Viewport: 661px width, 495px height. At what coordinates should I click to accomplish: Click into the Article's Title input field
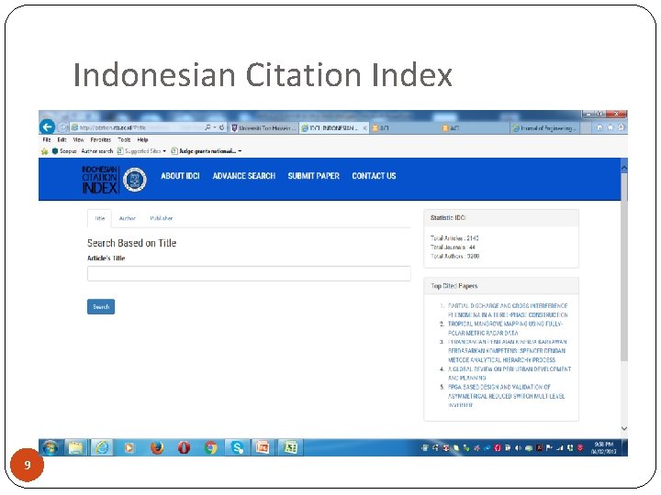pos(249,273)
